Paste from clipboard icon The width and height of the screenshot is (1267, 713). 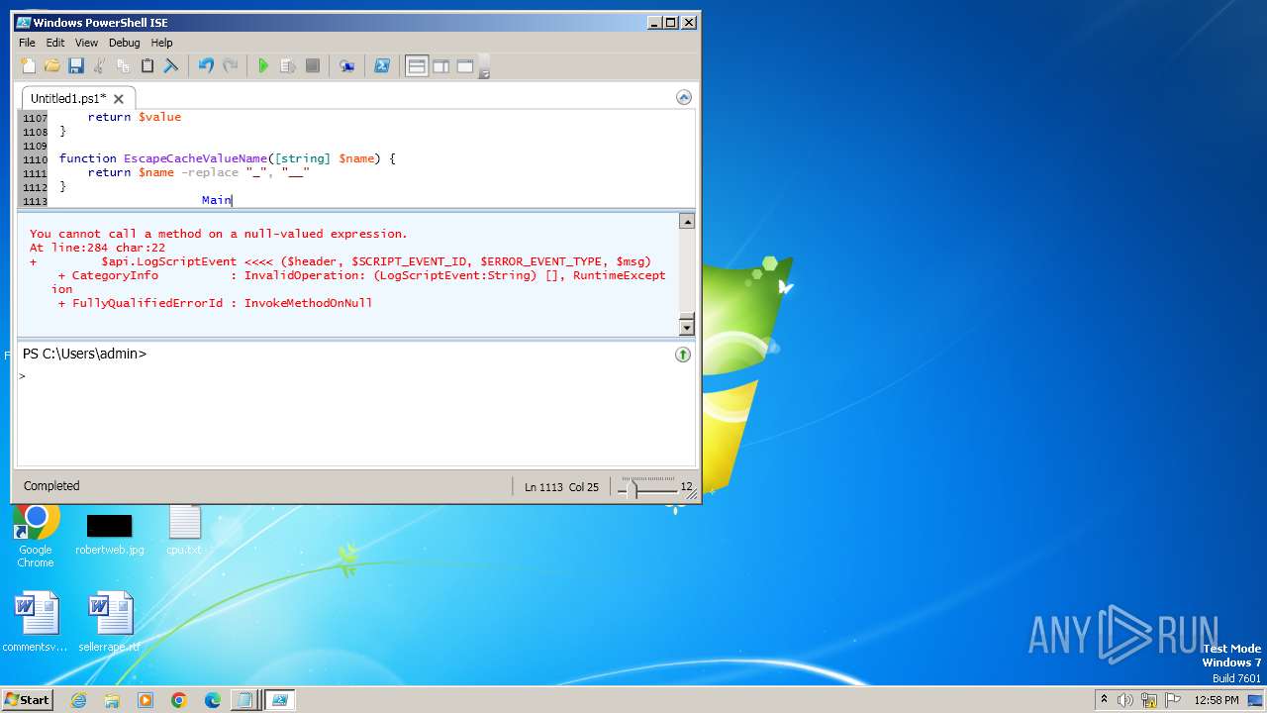click(x=146, y=66)
